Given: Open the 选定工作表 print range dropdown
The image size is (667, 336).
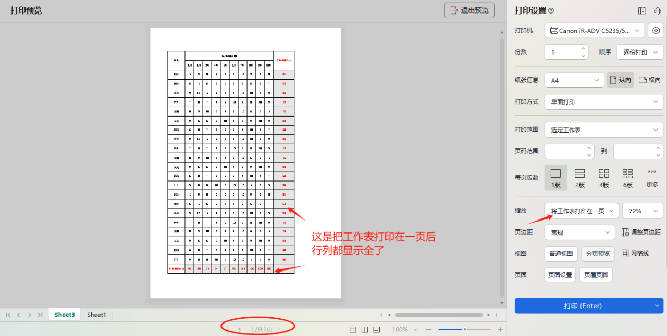Looking at the screenshot, I should [604, 130].
